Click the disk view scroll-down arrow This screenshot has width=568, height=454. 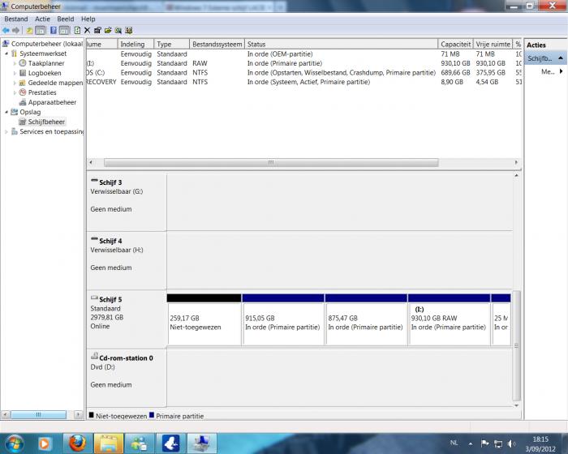click(516, 405)
